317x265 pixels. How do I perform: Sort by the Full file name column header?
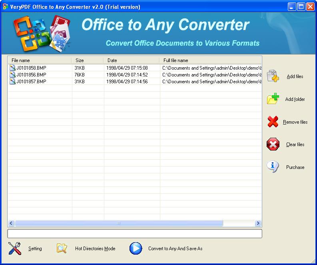(x=210, y=60)
